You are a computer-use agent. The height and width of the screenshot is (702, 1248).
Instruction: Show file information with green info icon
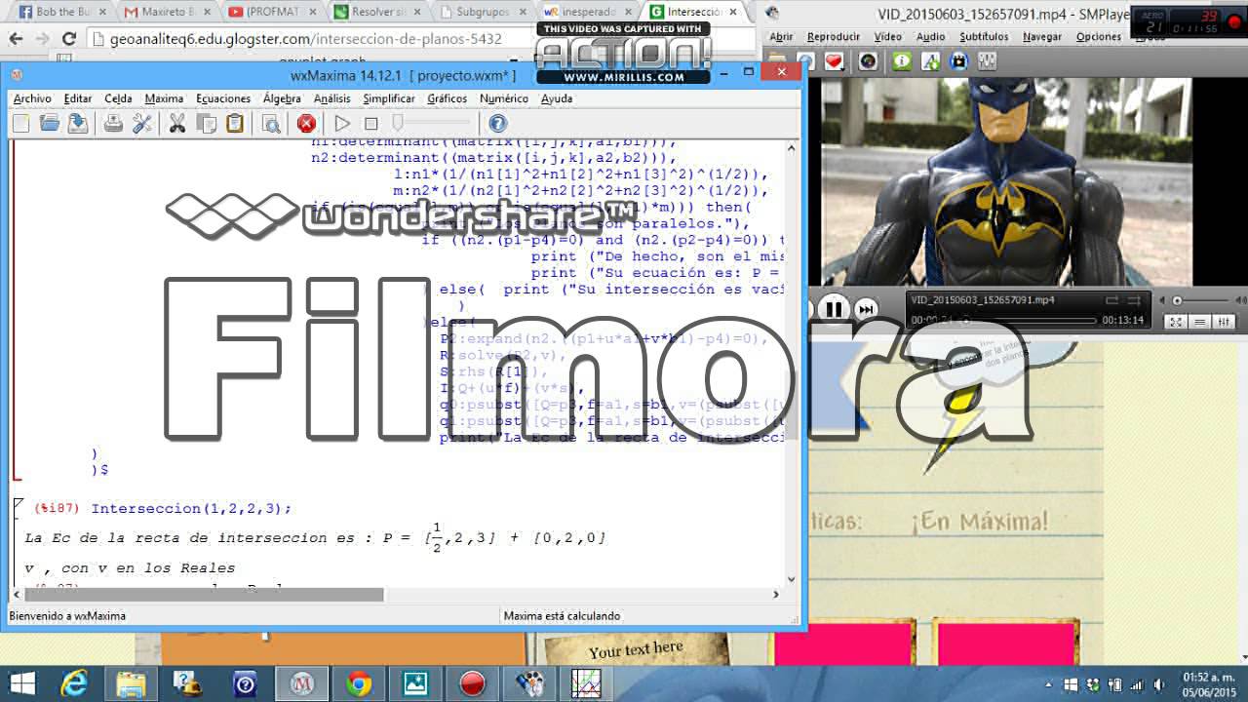(902, 61)
